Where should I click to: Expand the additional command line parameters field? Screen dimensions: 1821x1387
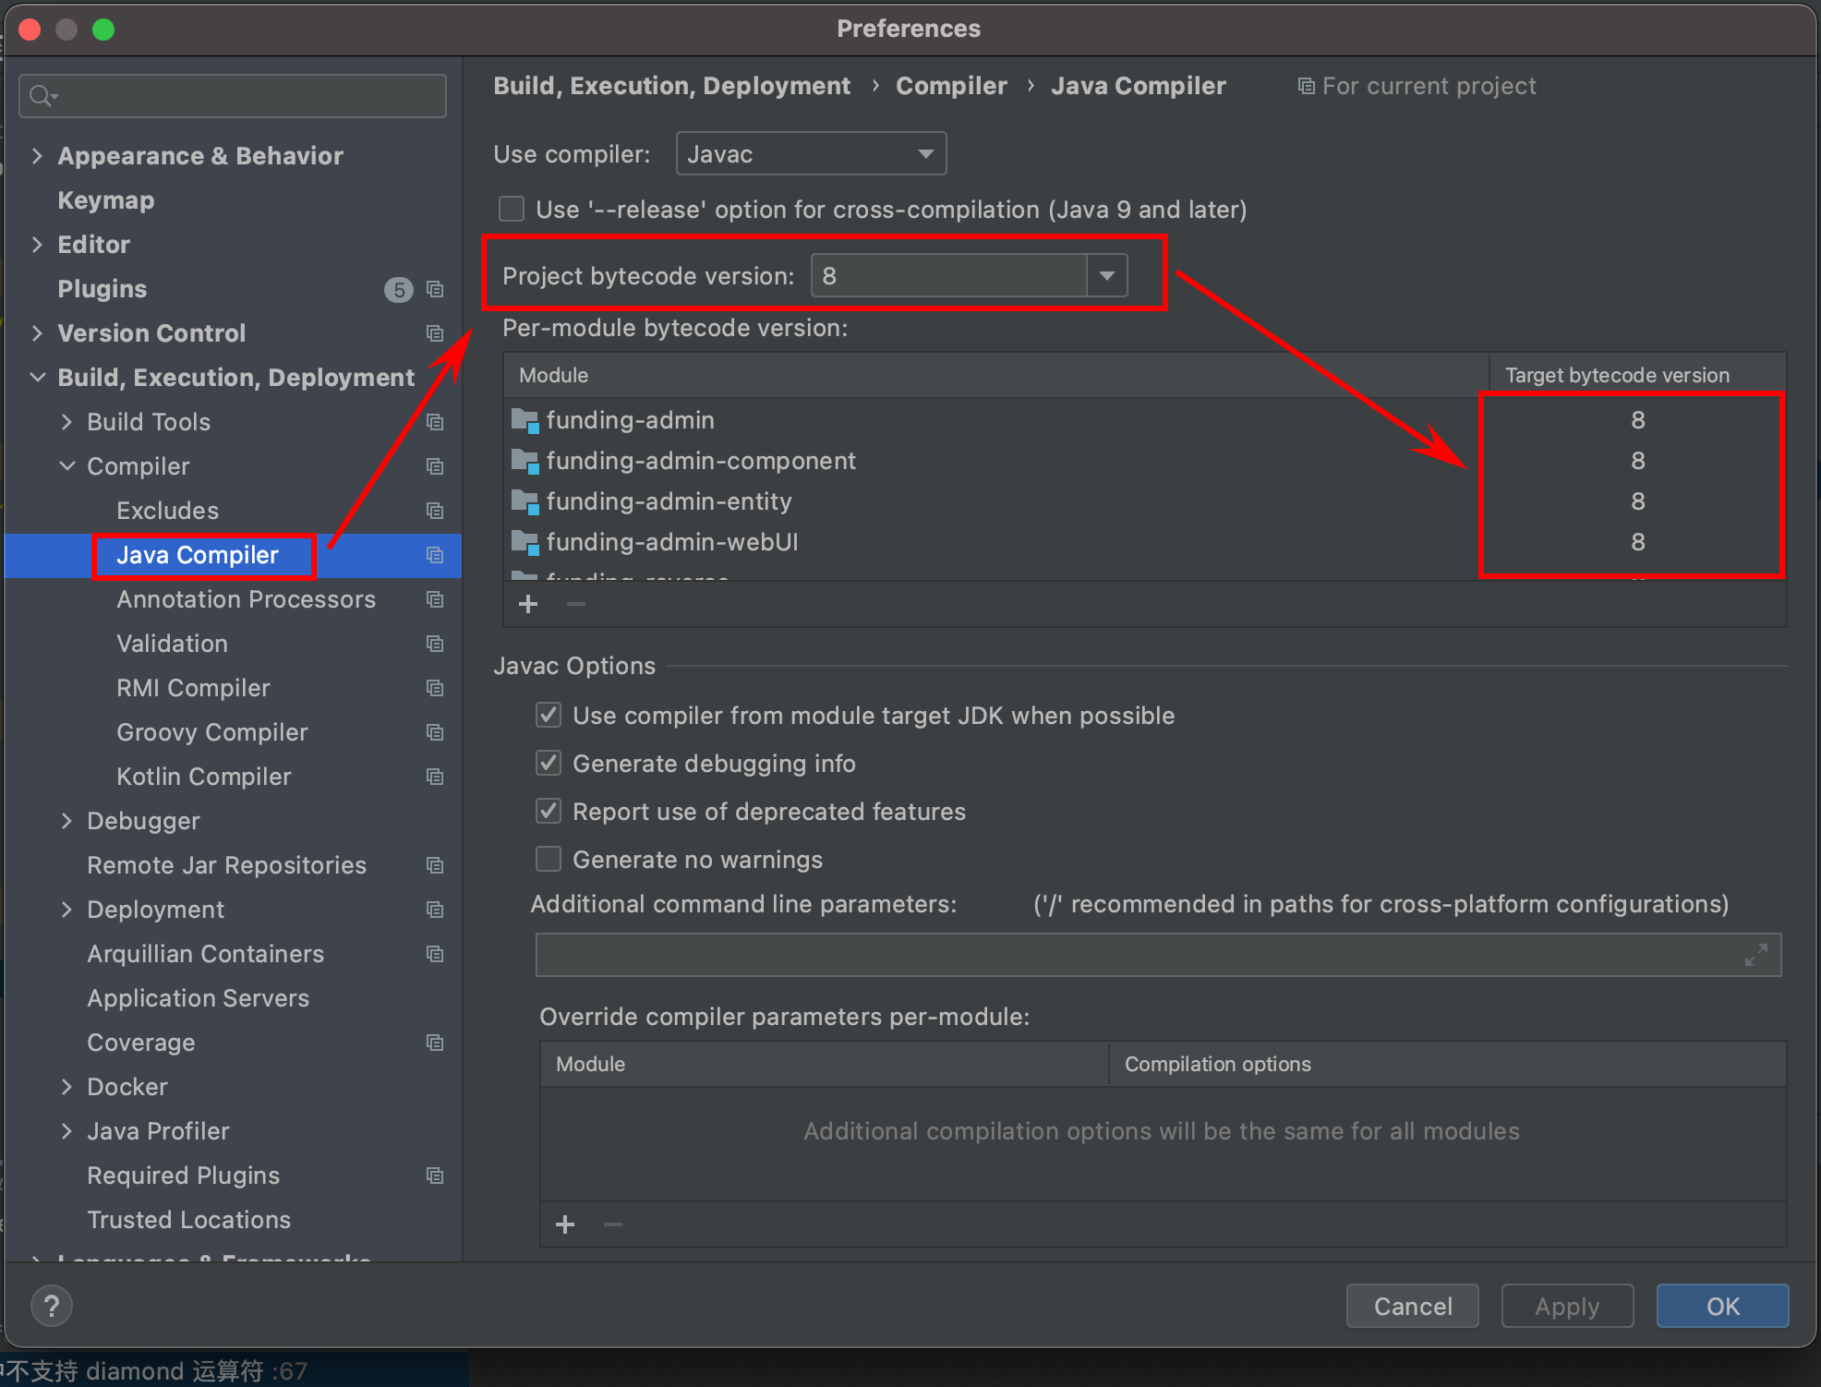[1755, 955]
